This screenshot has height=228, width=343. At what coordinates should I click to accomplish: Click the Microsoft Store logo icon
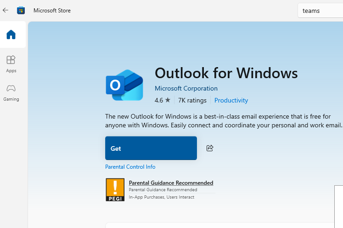click(x=21, y=10)
